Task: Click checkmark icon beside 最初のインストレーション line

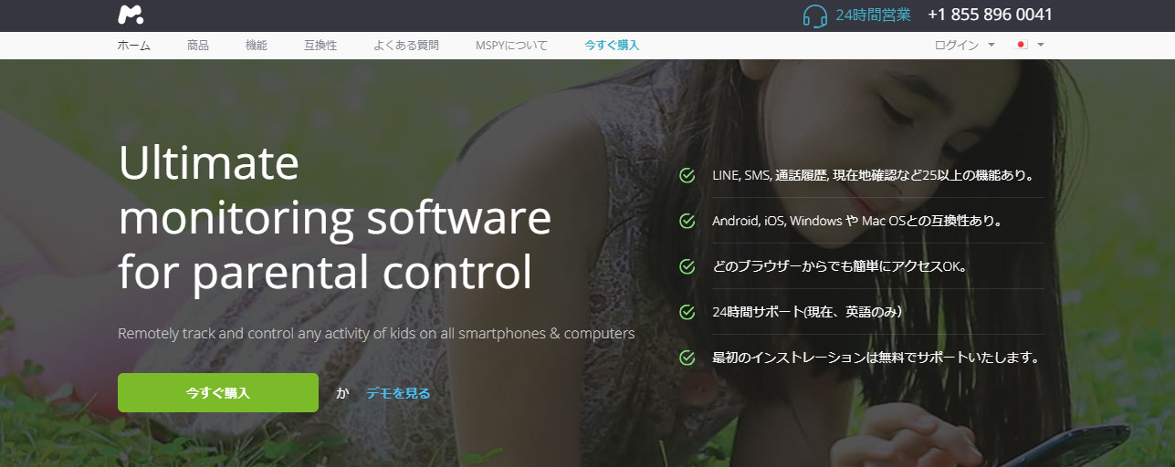Action: [687, 358]
